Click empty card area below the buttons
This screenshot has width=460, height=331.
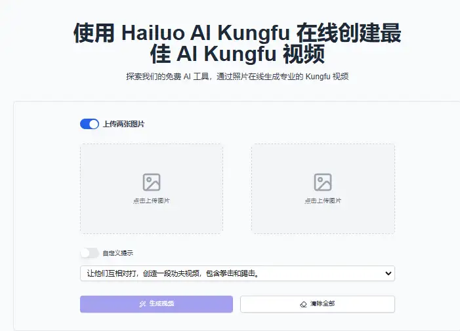click(x=237, y=322)
